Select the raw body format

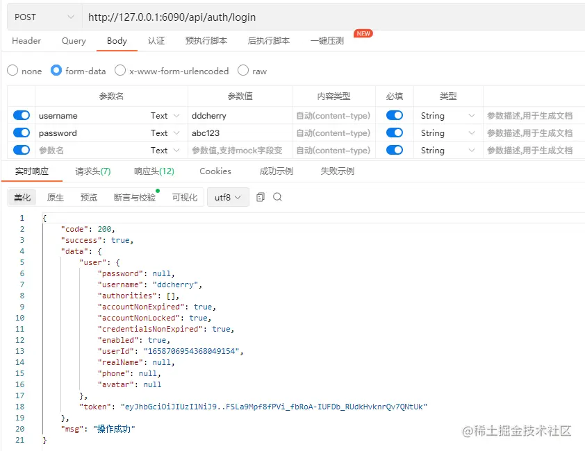click(243, 70)
